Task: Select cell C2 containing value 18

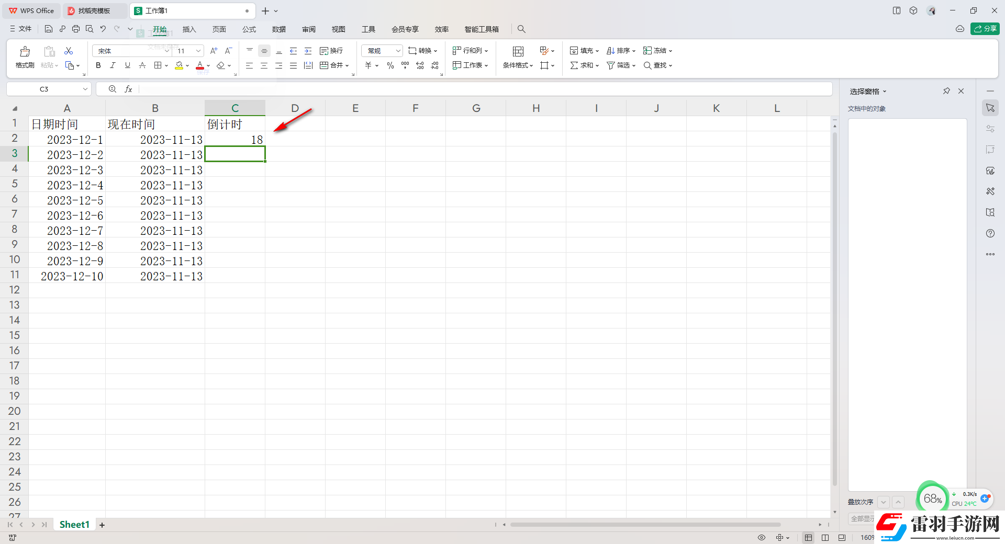Action: pyautogui.click(x=235, y=140)
